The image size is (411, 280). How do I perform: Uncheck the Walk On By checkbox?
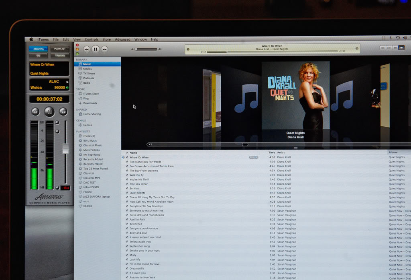pos(127,175)
